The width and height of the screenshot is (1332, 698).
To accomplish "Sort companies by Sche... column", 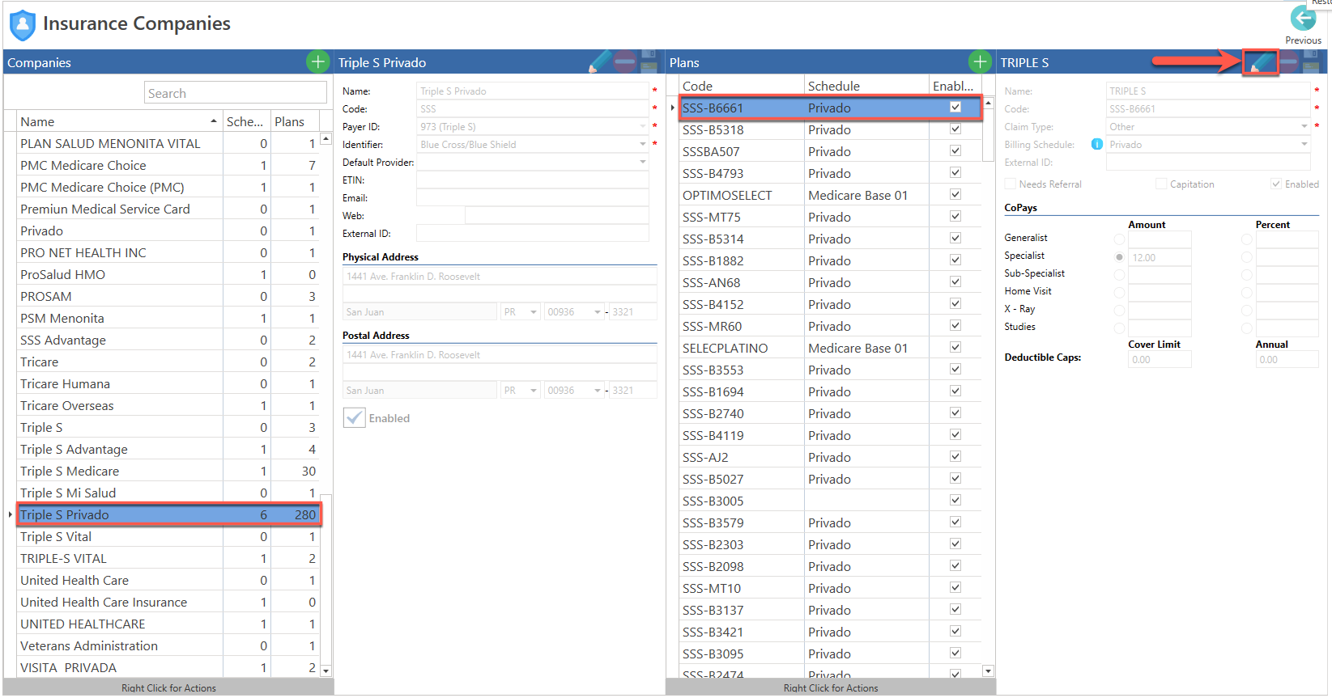I will click(x=247, y=121).
